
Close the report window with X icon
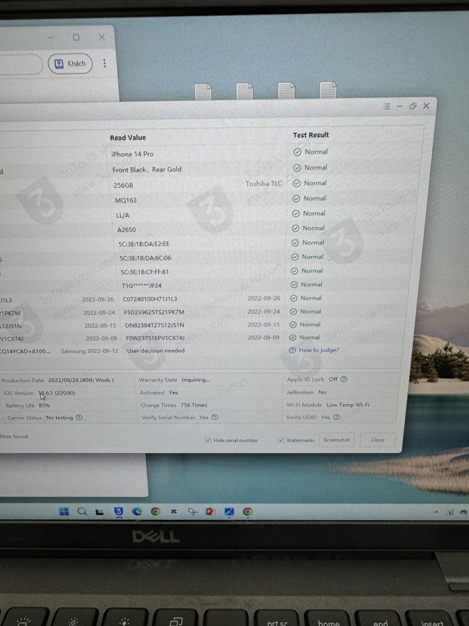point(426,105)
